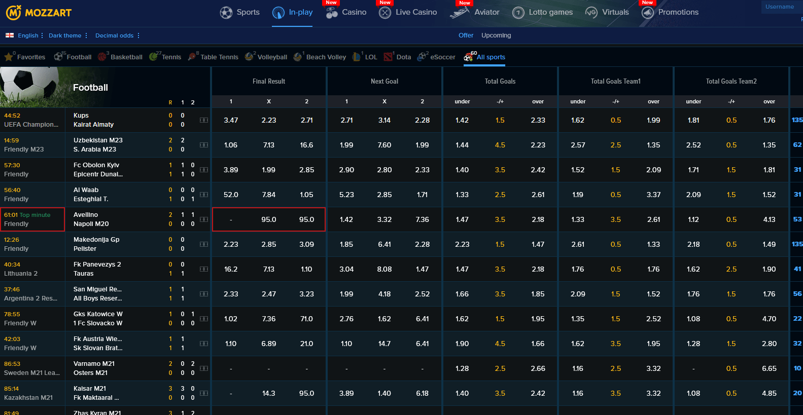Click the Favorites star icon

(9, 57)
